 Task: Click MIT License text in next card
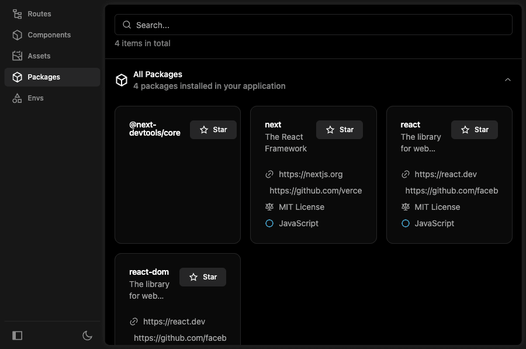coord(302,207)
